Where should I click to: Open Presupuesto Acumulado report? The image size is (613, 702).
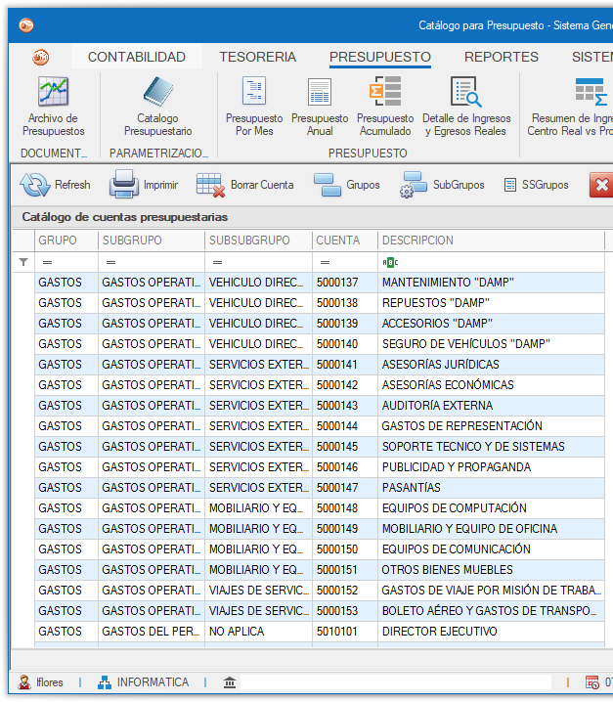pyautogui.click(x=385, y=107)
